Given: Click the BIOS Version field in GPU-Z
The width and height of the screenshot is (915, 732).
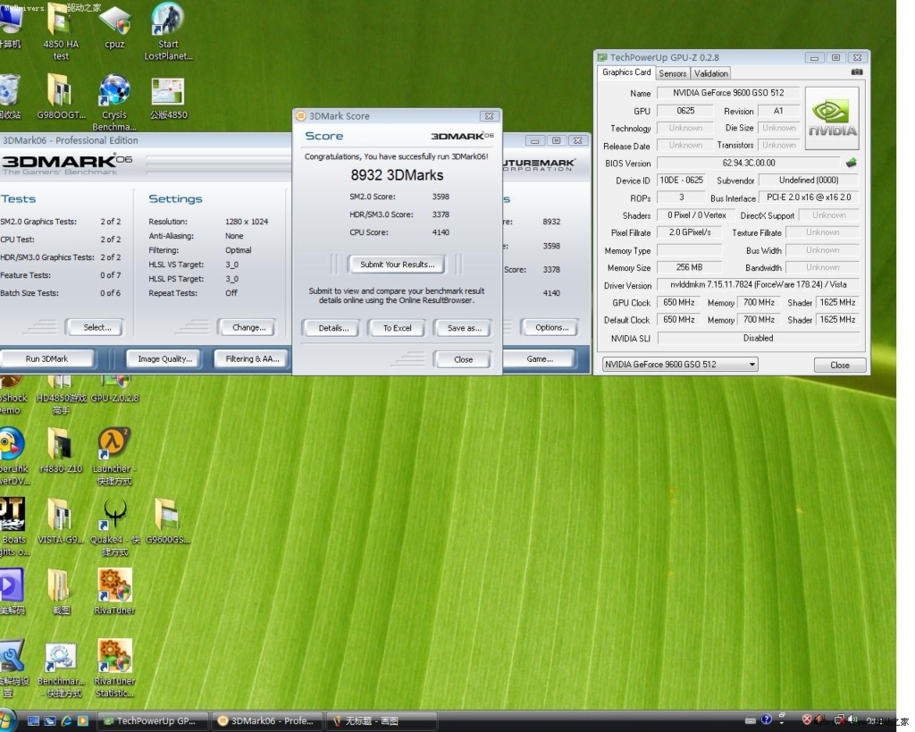Looking at the screenshot, I should tap(749, 163).
